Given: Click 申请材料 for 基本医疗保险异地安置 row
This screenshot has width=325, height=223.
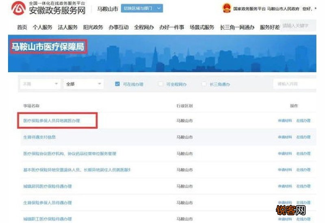Looking at the screenshot, I should click(x=285, y=169).
